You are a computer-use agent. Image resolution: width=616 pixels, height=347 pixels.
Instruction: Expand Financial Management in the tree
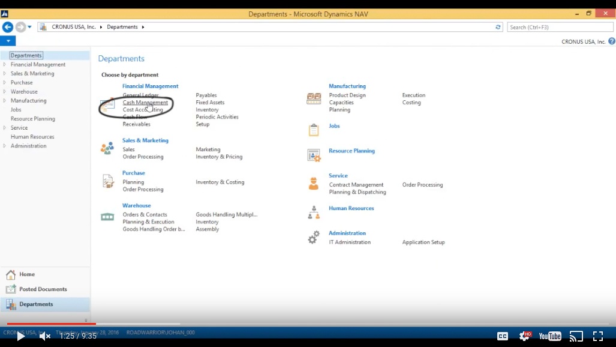[x=5, y=64]
